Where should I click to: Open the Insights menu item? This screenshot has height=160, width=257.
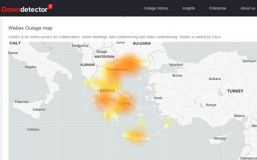[x=189, y=8]
